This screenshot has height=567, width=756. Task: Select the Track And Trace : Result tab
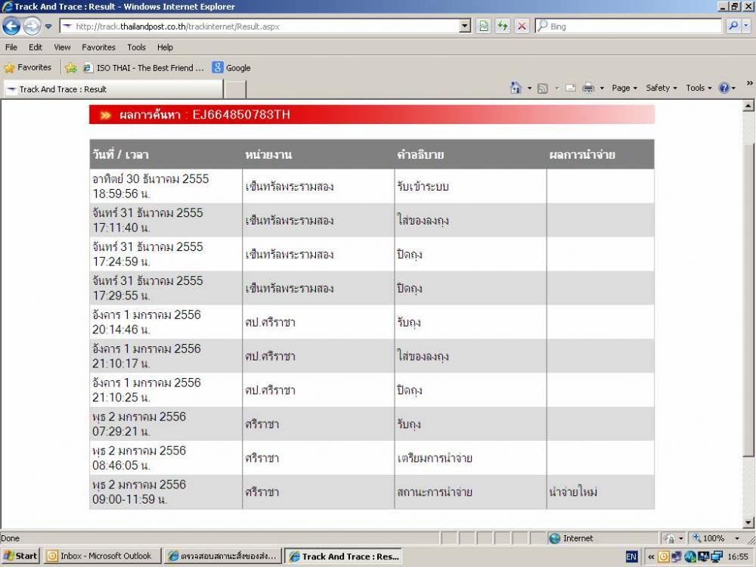tap(113, 89)
